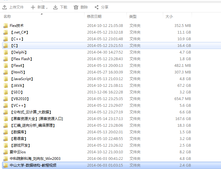221x169 pixels.
Task: Click the folder name 【.net_C#】
Action: [20, 32]
